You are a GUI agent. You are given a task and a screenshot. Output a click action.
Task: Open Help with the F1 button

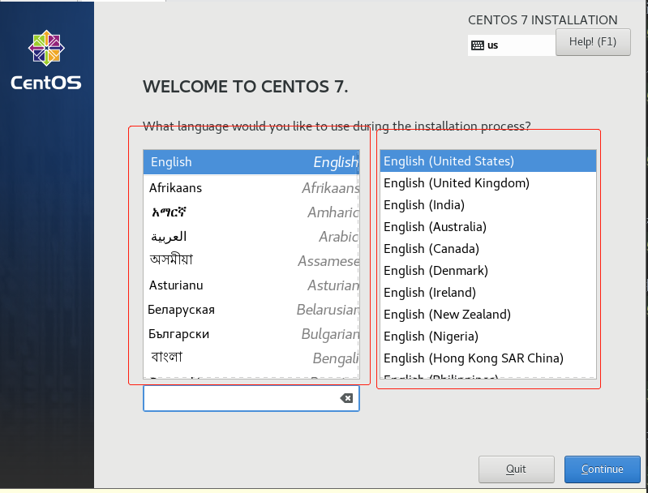593,42
